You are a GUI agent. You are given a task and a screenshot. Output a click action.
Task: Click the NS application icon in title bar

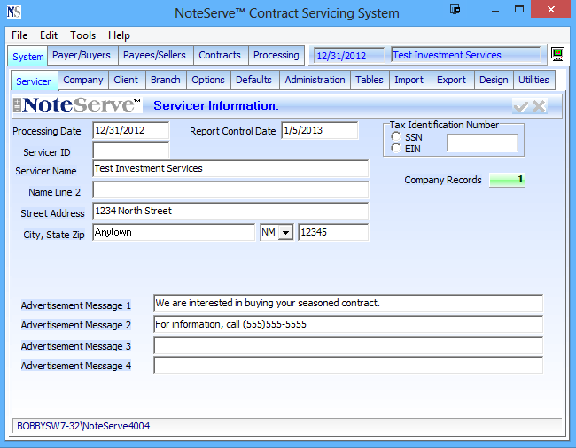pyautogui.click(x=13, y=12)
